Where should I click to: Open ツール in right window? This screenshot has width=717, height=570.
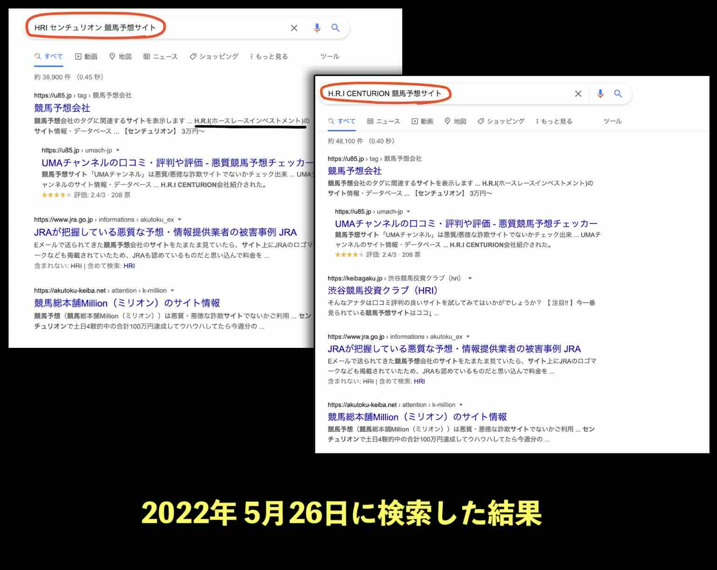(x=612, y=121)
